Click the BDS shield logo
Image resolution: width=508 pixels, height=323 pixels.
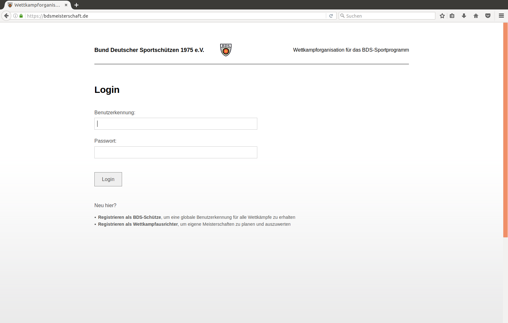click(x=226, y=50)
